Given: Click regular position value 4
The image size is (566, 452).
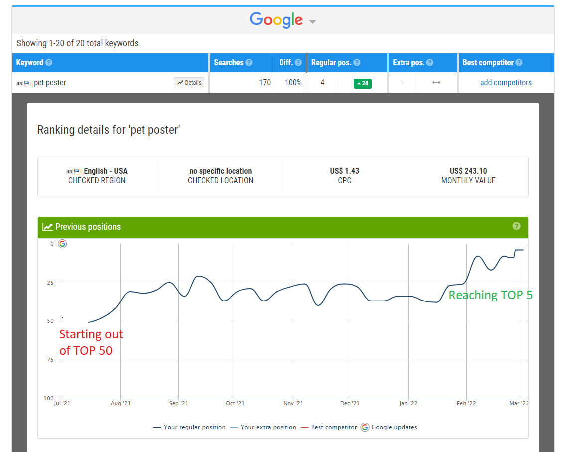Looking at the screenshot, I should [322, 83].
